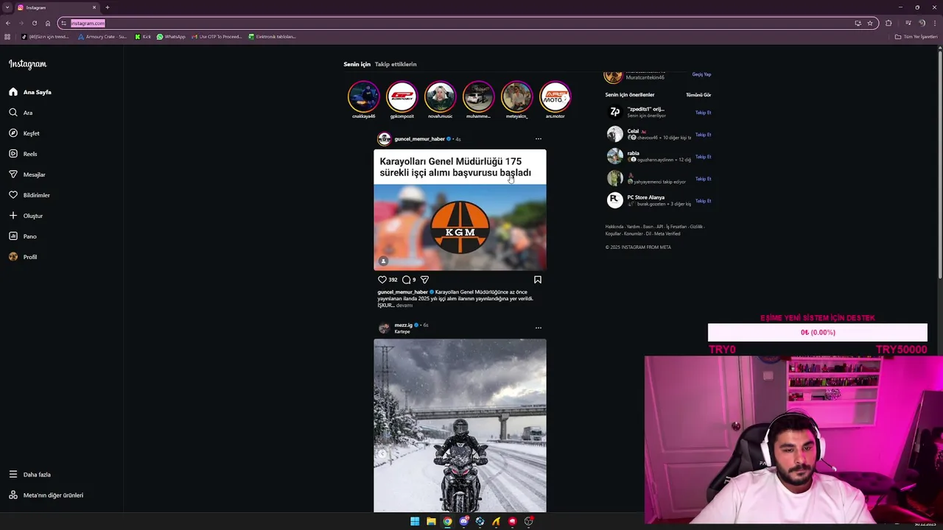Follow PC Store Alanya with Takip Et
This screenshot has width=943, height=530.
point(703,201)
